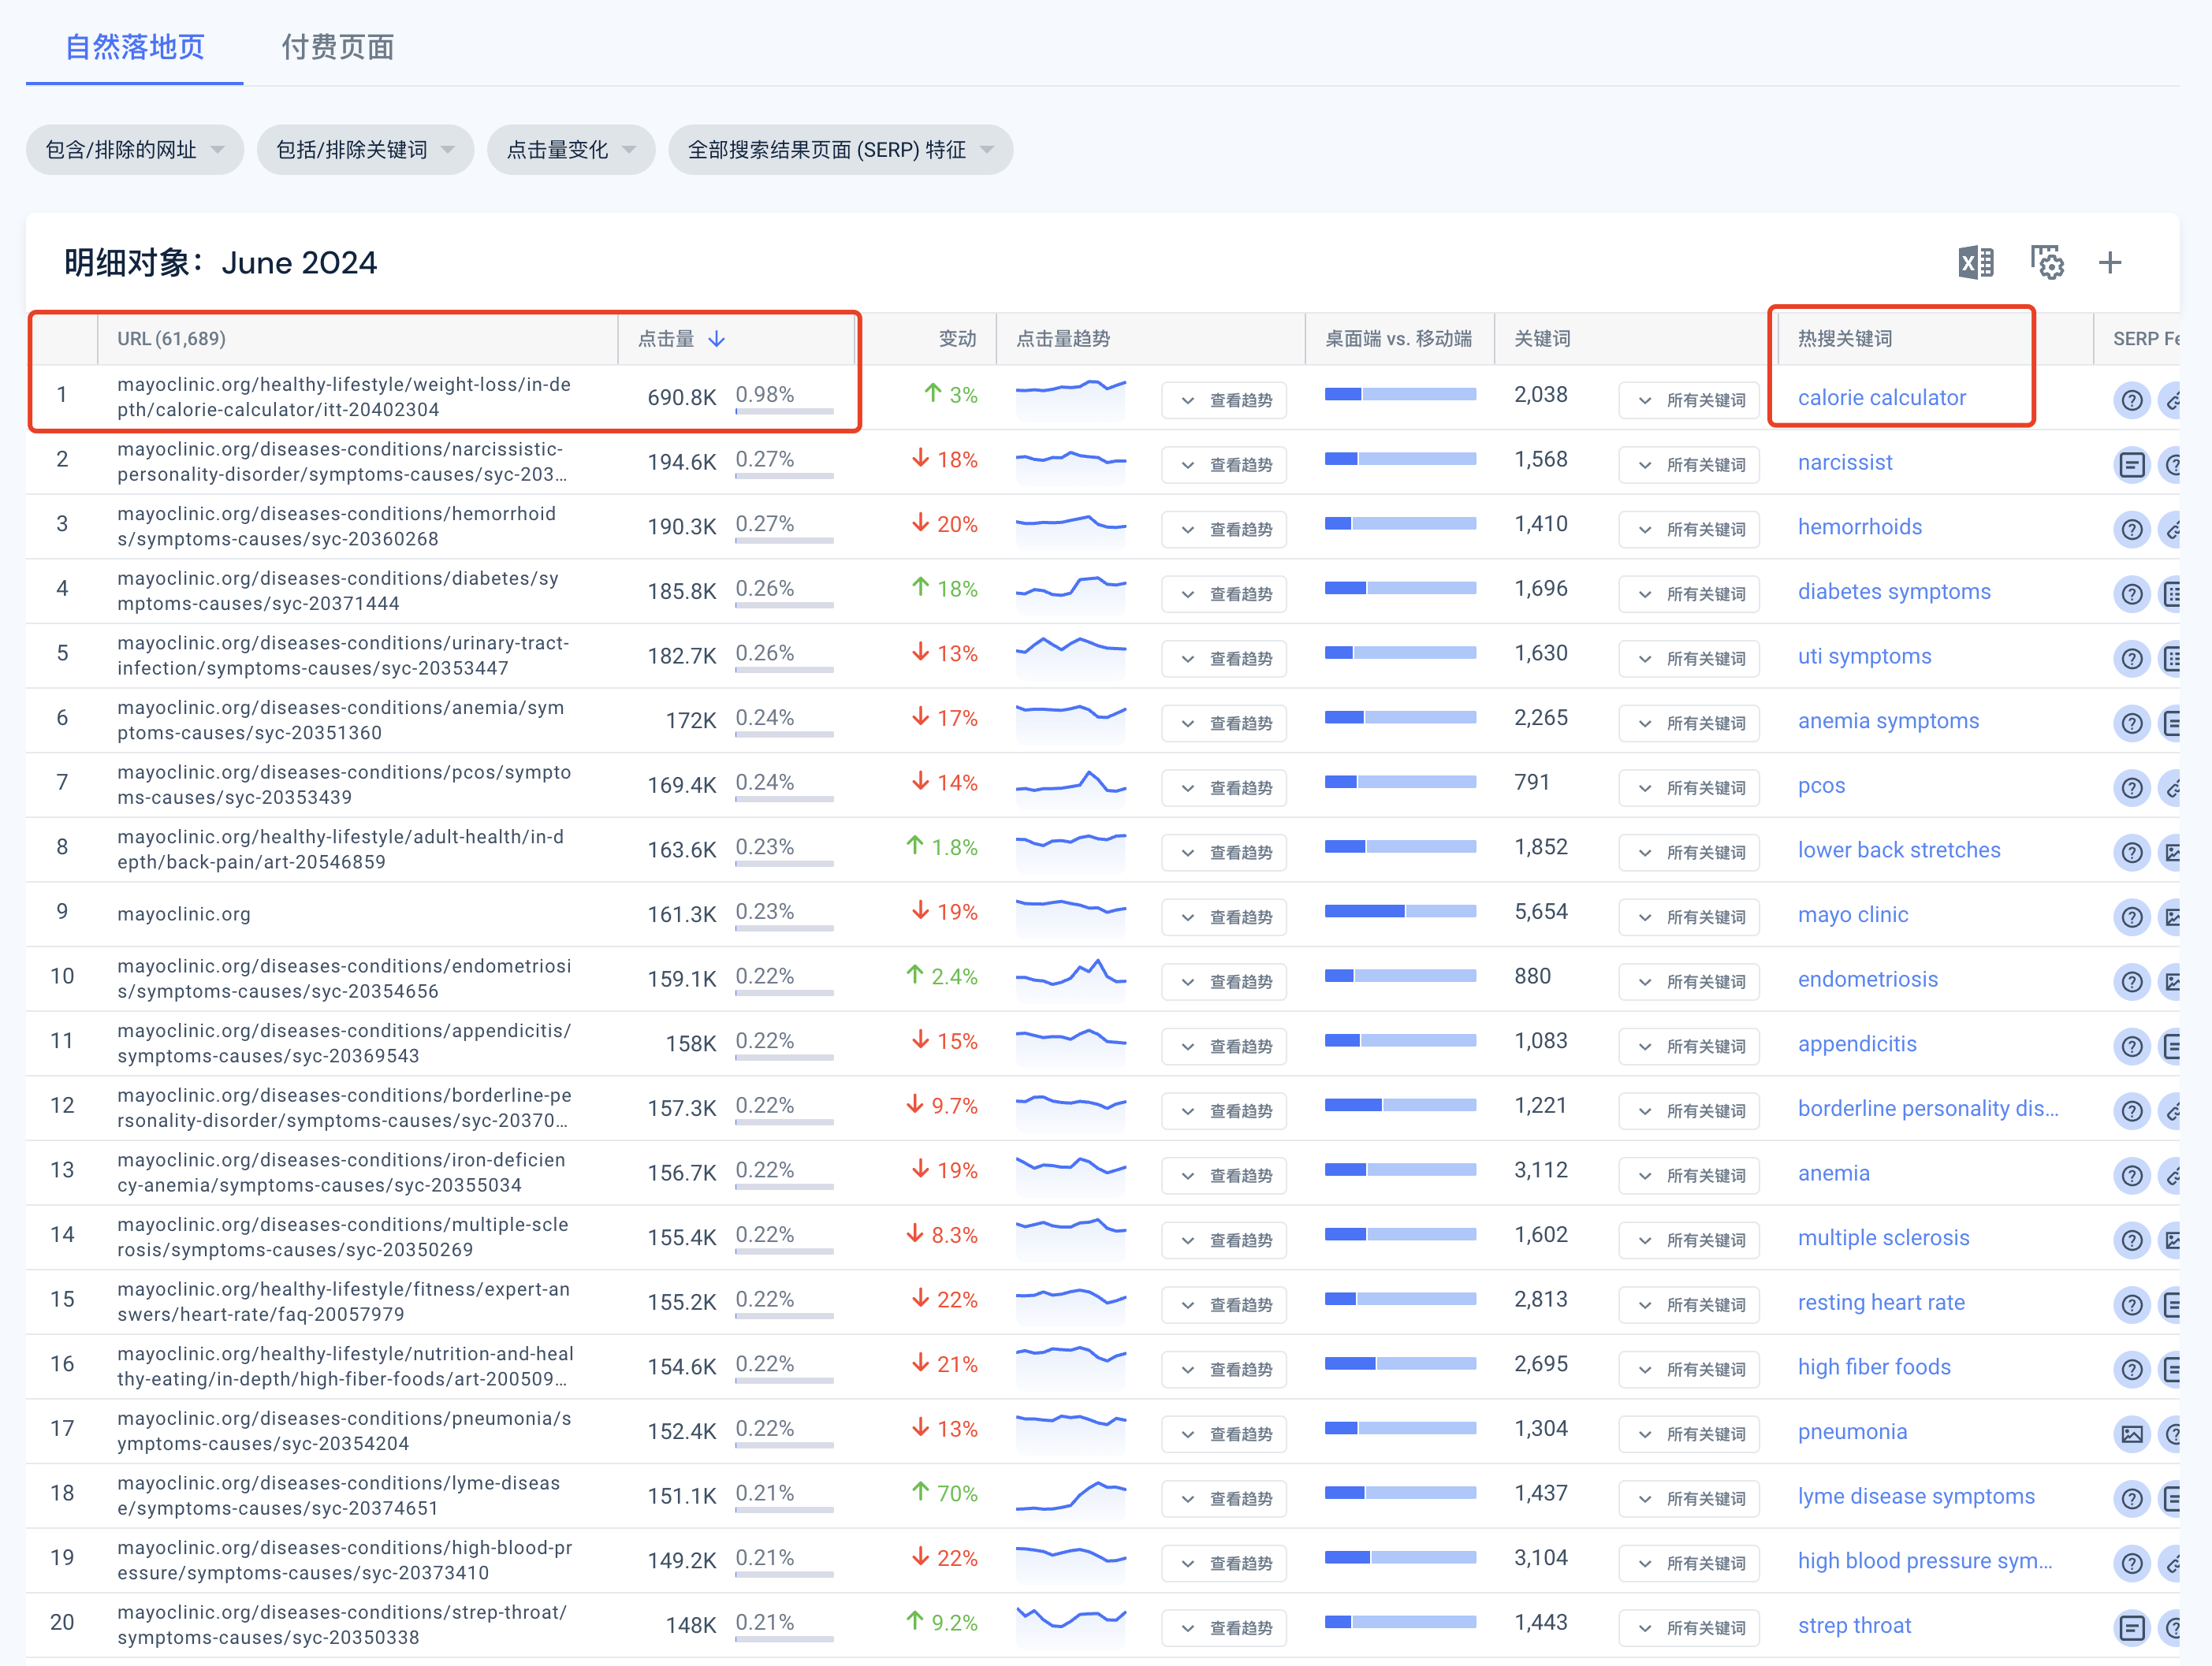2212x1666 pixels.
Task: Expand 所有关键词 for lyme disease row
Action: (x=1689, y=1499)
